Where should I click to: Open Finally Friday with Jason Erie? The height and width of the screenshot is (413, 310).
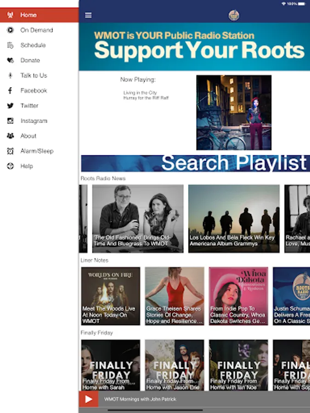pyautogui.click(x=174, y=365)
